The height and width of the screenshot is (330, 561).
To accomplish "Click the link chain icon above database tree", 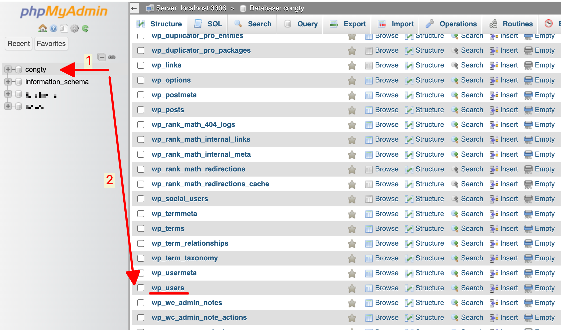I will (112, 57).
